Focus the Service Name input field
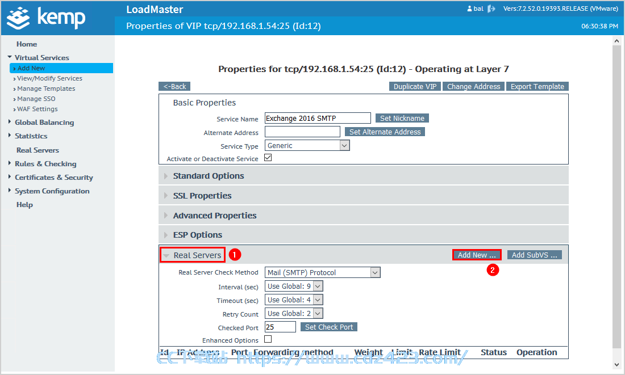Viewport: 625px width, 375px height. 318,118
